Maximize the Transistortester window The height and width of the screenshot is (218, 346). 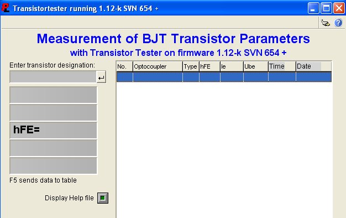point(326,8)
